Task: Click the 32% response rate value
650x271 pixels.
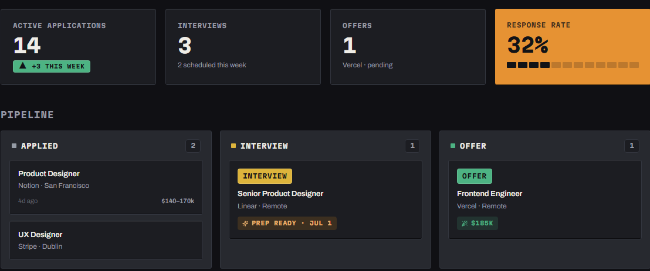Action: pyautogui.click(x=528, y=45)
